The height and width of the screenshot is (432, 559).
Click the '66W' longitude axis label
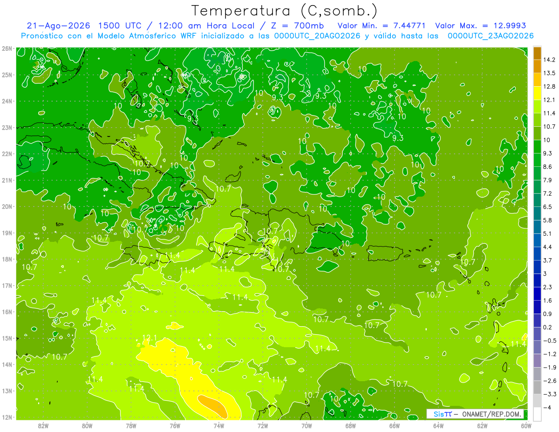[x=395, y=425]
